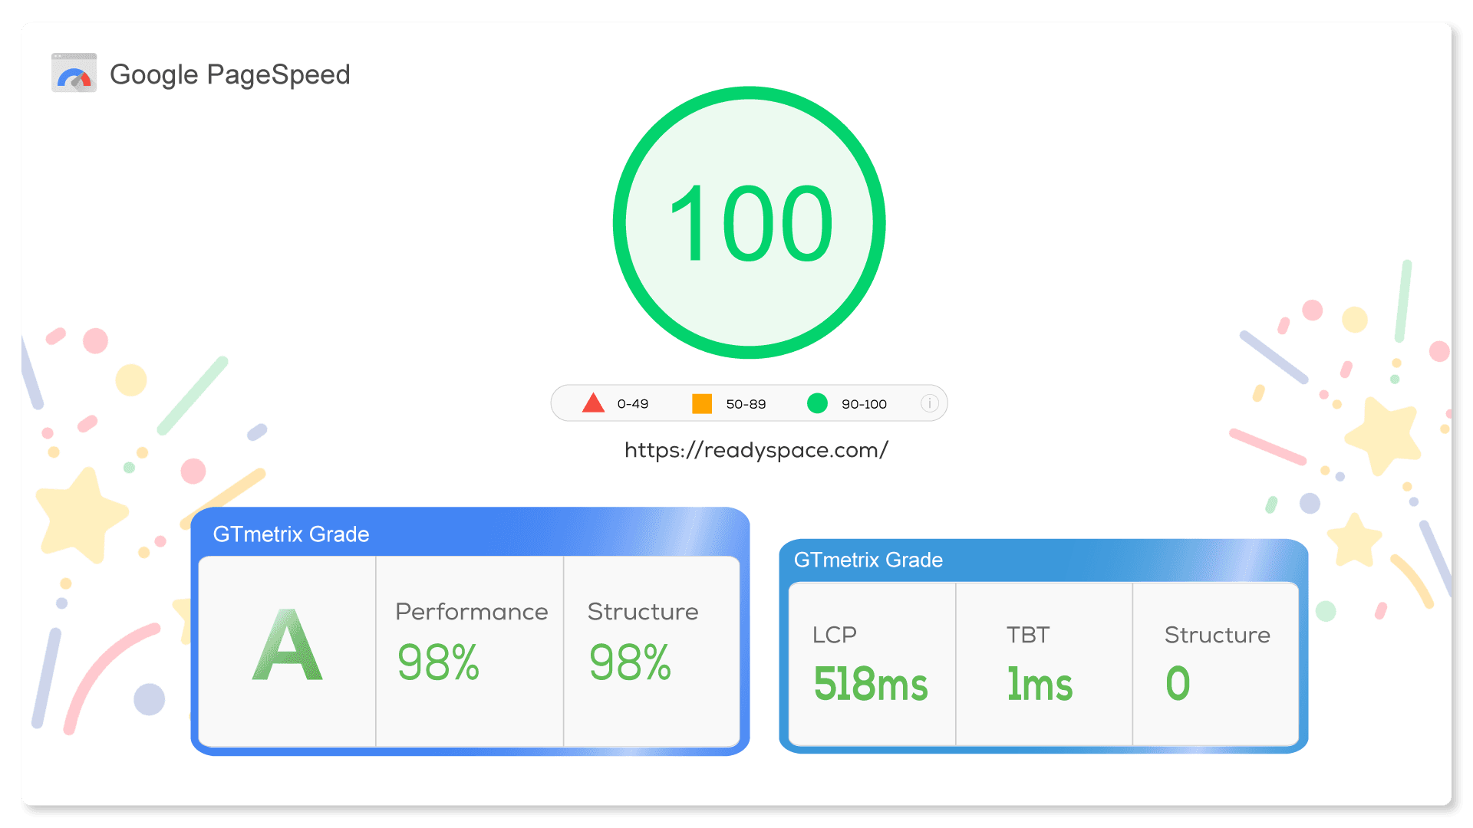
Task: Click the LCP 518ms metric
Action: pos(870,684)
